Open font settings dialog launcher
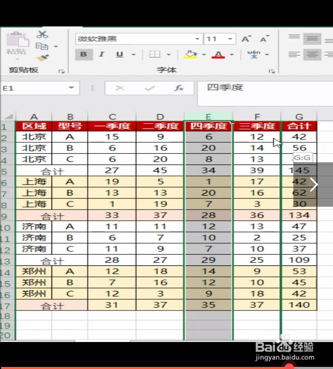The width and height of the screenshot is (333, 369). click(272, 71)
